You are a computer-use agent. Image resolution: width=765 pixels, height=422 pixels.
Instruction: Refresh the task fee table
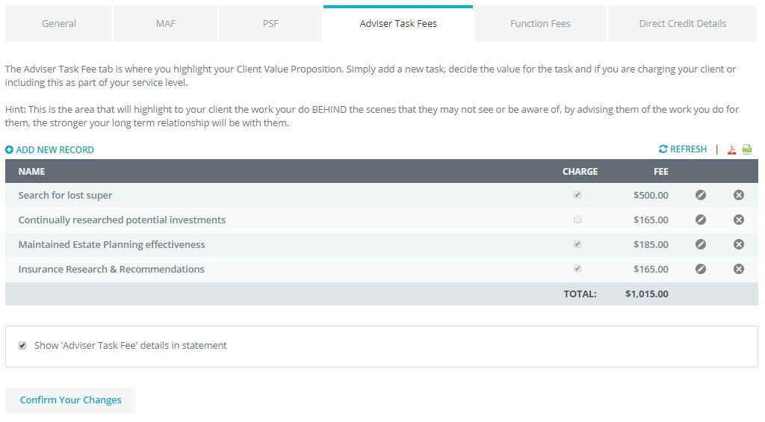click(683, 149)
